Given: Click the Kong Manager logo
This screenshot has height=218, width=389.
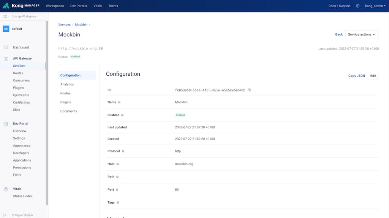Looking at the screenshot, I should [21, 6].
